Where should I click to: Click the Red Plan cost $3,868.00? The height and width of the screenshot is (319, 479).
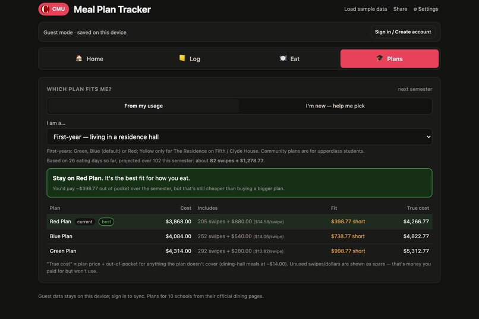coord(178,222)
